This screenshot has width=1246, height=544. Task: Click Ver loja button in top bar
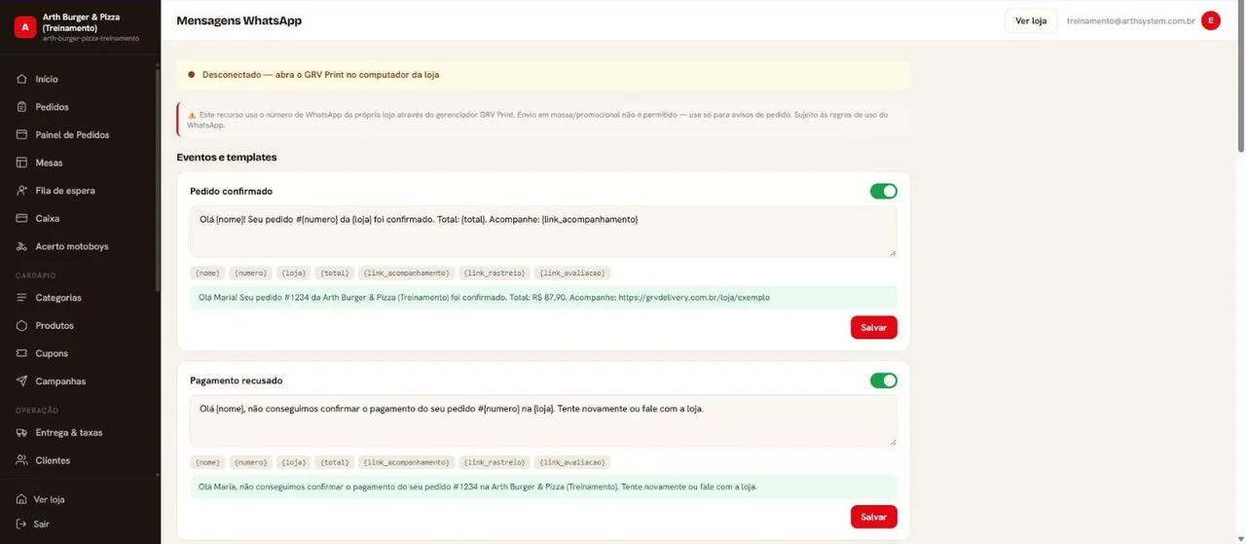click(x=1031, y=20)
